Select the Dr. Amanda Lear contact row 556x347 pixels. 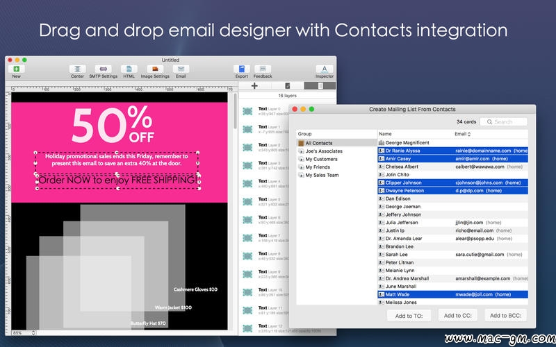[453, 239]
